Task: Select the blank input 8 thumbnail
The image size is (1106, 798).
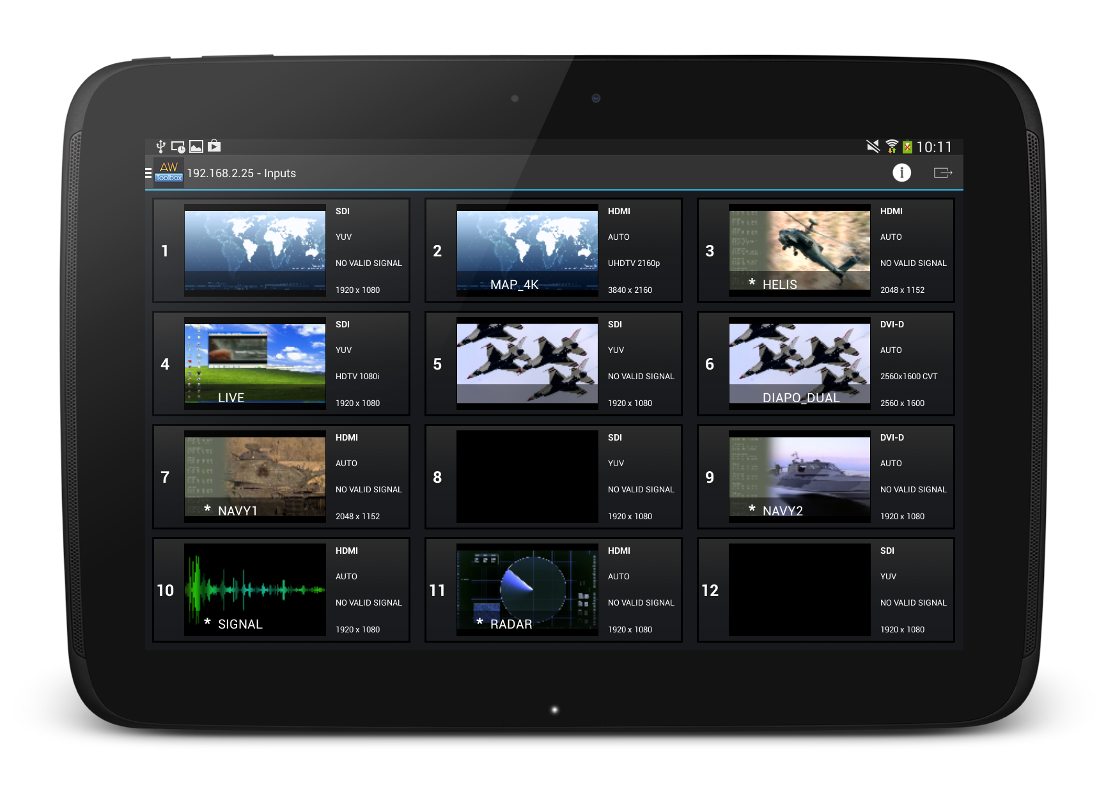Action: 527,477
